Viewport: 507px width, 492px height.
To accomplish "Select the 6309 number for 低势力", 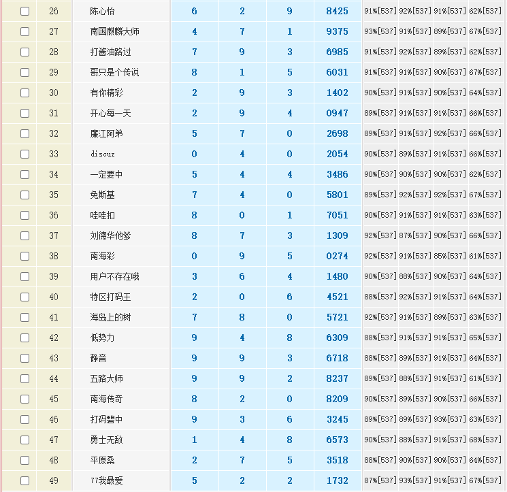I will pos(337,338).
